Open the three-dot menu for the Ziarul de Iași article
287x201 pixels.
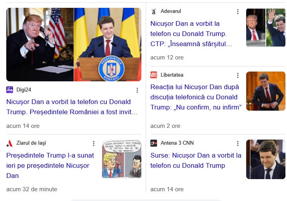tap(94, 144)
